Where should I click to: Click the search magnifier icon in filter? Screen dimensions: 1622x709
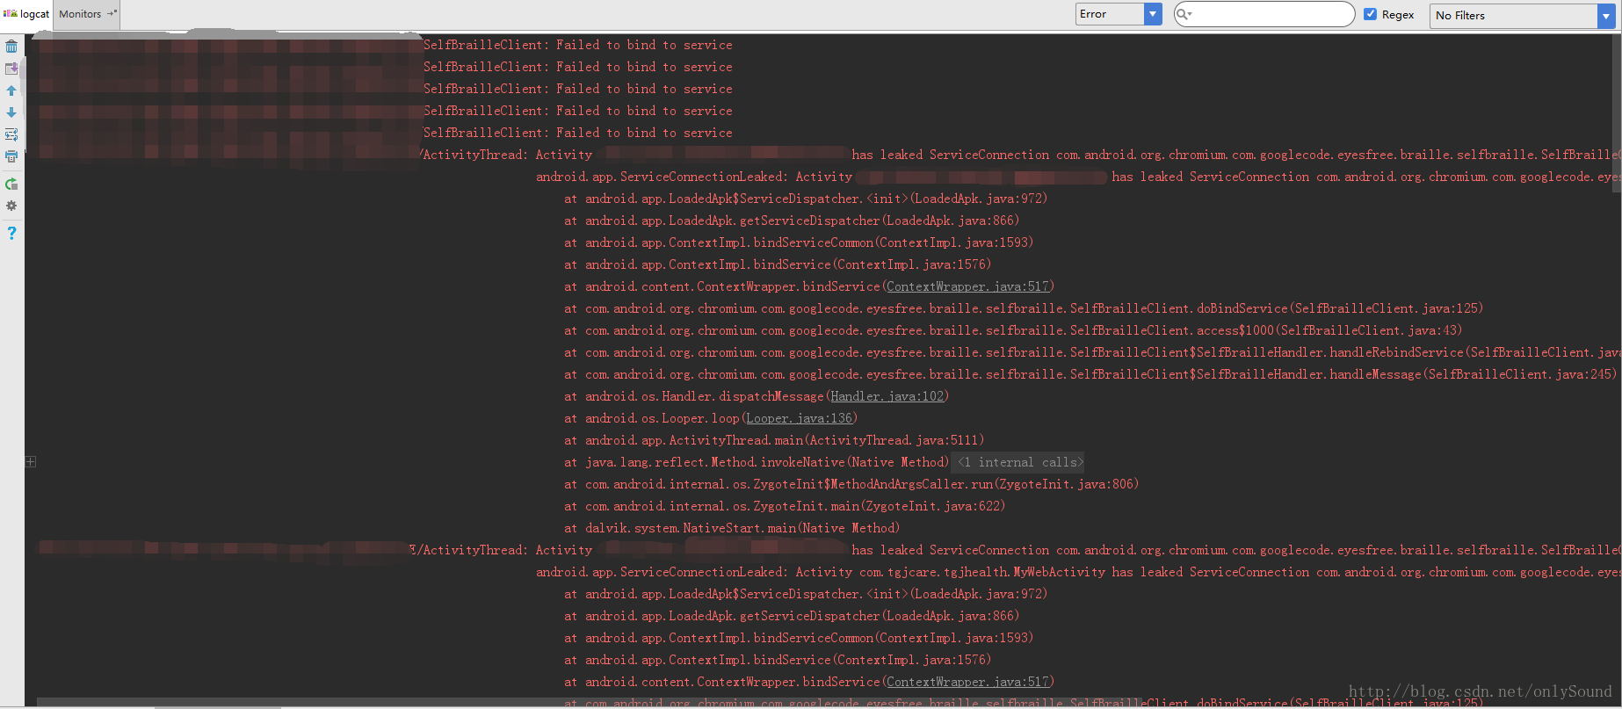[x=1184, y=14]
